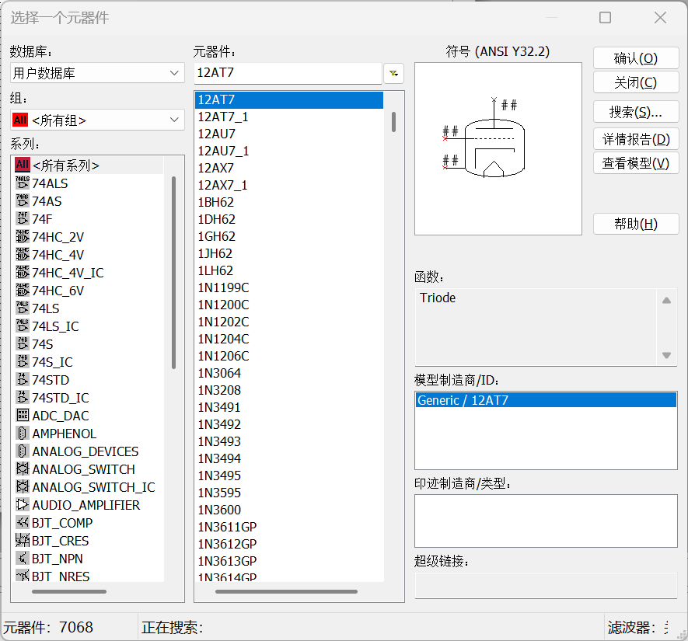Select the 74ALS series icon
The width and height of the screenshot is (688, 641).
click(x=22, y=183)
